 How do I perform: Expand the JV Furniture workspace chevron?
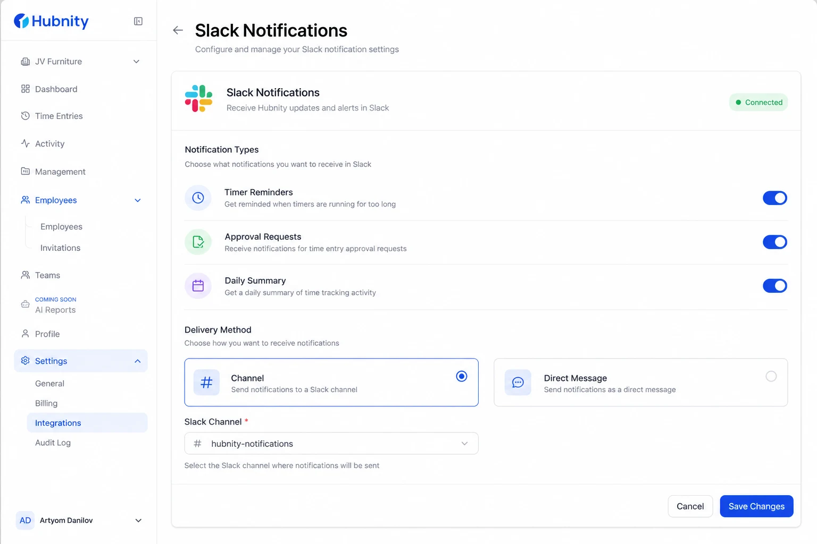136,62
